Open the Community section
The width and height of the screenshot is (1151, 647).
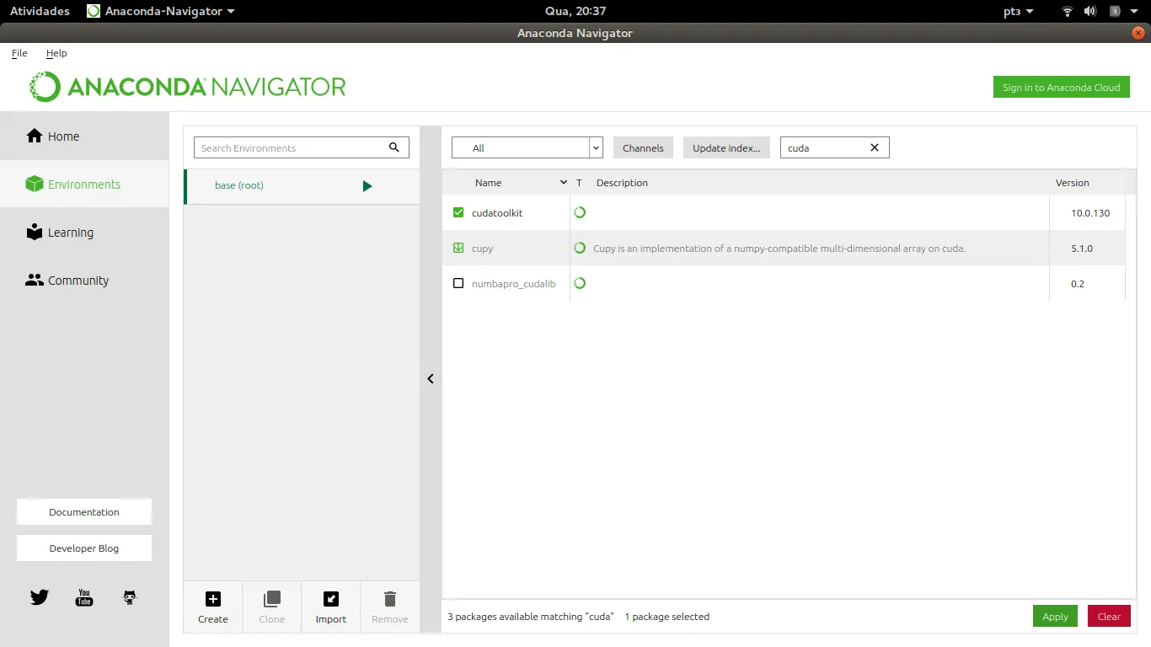(x=84, y=281)
